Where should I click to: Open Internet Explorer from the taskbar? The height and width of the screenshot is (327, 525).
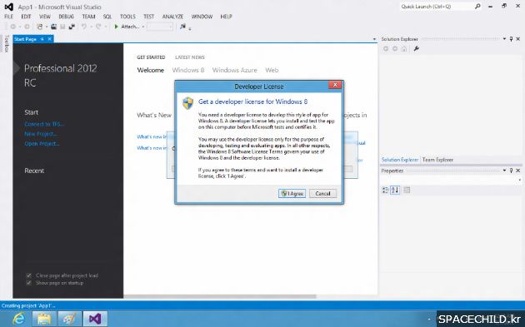(x=18, y=319)
